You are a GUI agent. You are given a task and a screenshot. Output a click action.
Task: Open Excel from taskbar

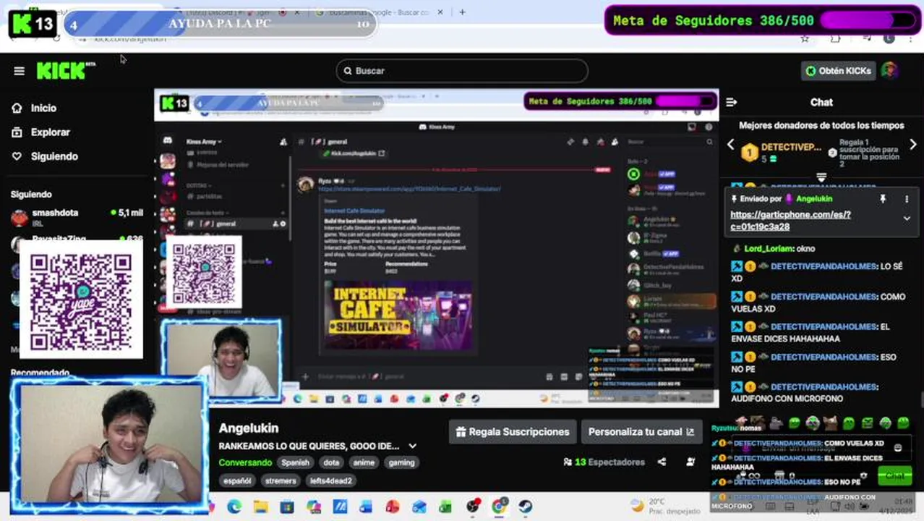point(445,507)
